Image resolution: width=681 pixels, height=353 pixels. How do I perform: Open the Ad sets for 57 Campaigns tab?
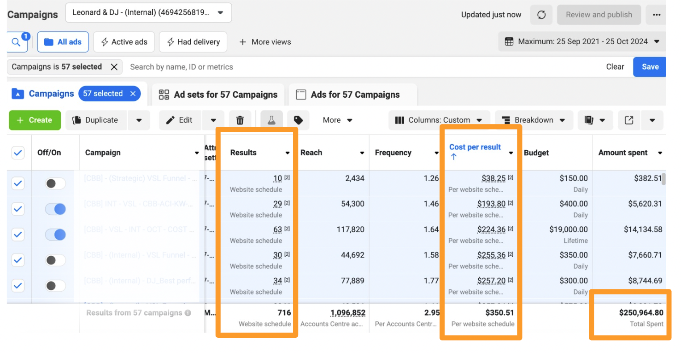click(218, 94)
